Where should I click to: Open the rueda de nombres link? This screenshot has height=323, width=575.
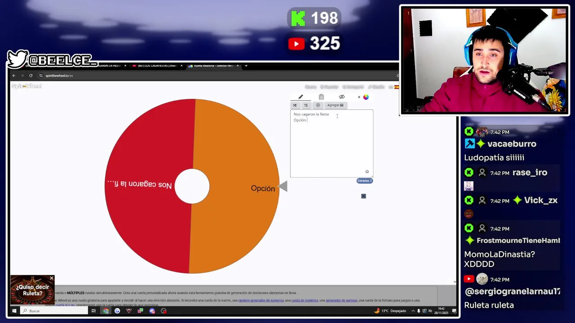305,301
